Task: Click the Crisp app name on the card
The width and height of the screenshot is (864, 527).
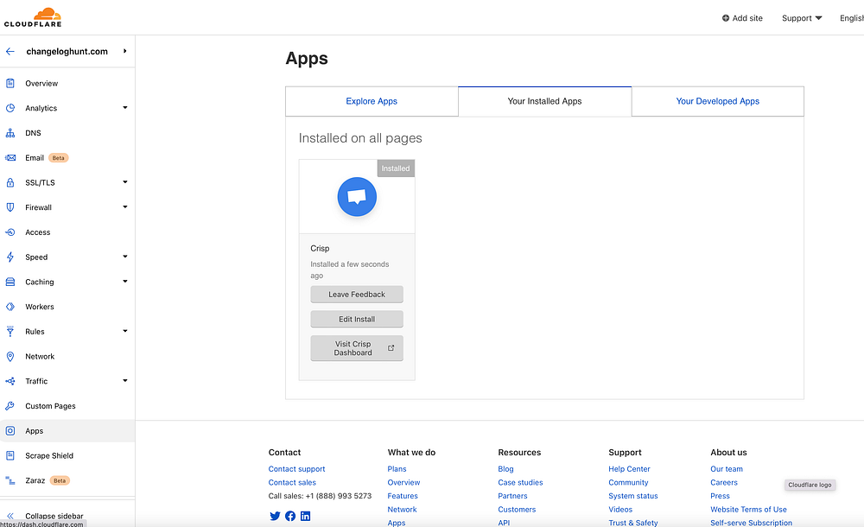Action: tap(320, 249)
